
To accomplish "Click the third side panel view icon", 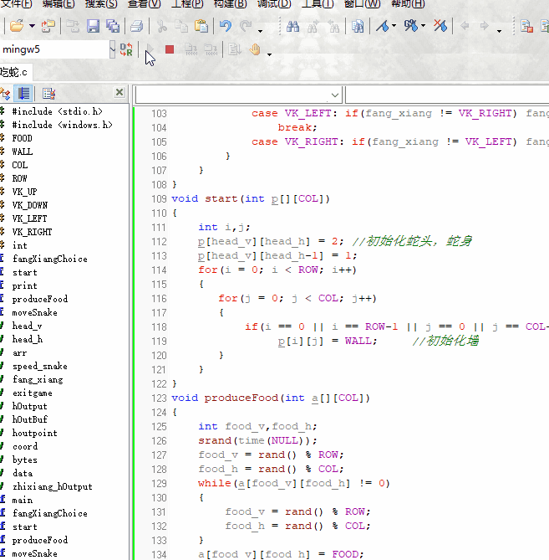I will click(x=48, y=94).
